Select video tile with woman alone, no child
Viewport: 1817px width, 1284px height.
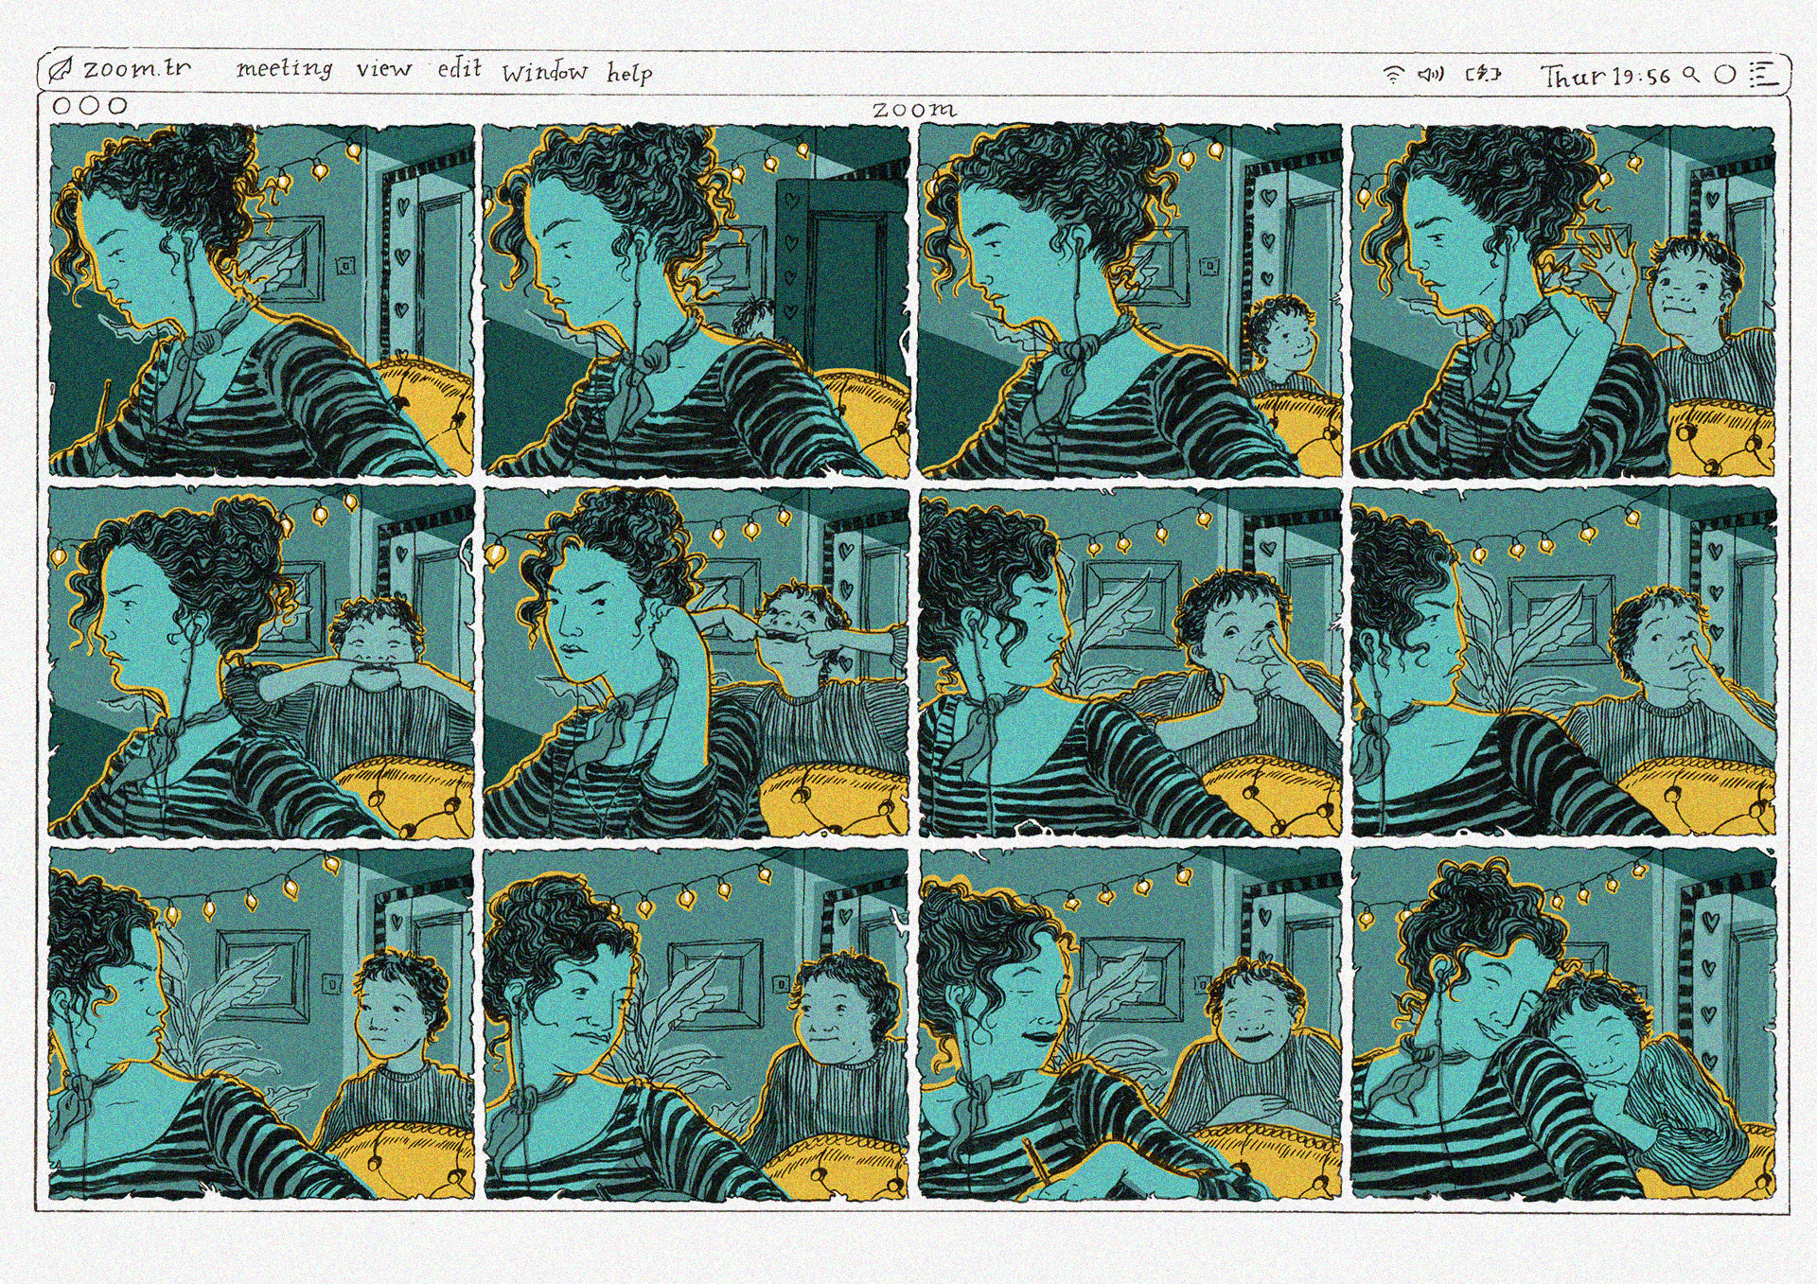point(261,299)
